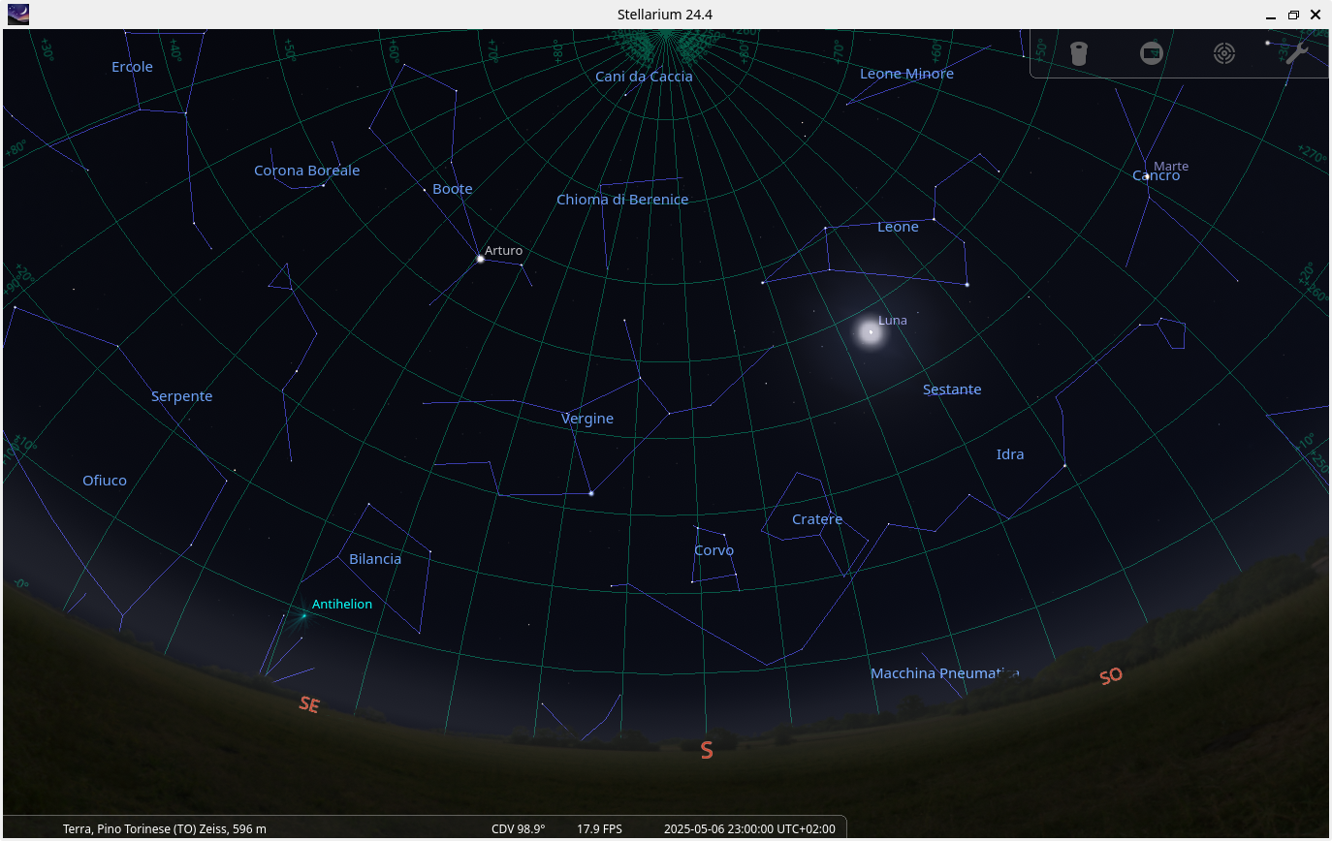
Task: Minimize the Stellarium window
Action: (x=1271, y=15)
